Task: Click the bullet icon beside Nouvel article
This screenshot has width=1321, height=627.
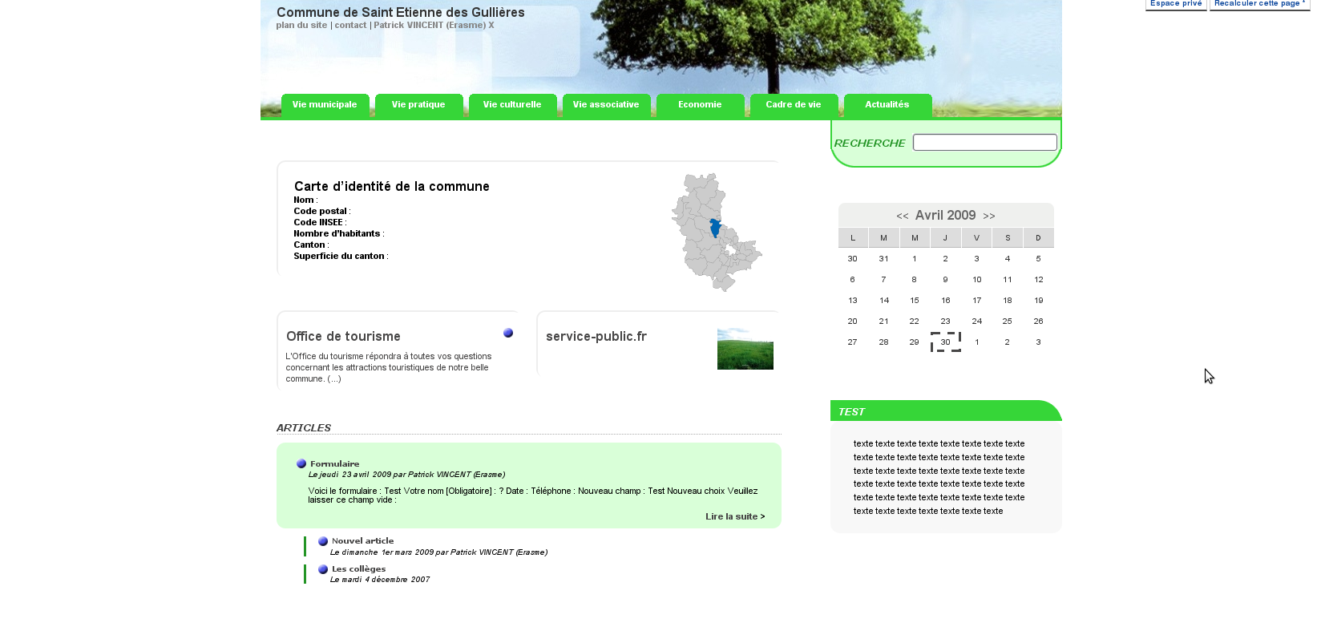Action: pos(323,541)
